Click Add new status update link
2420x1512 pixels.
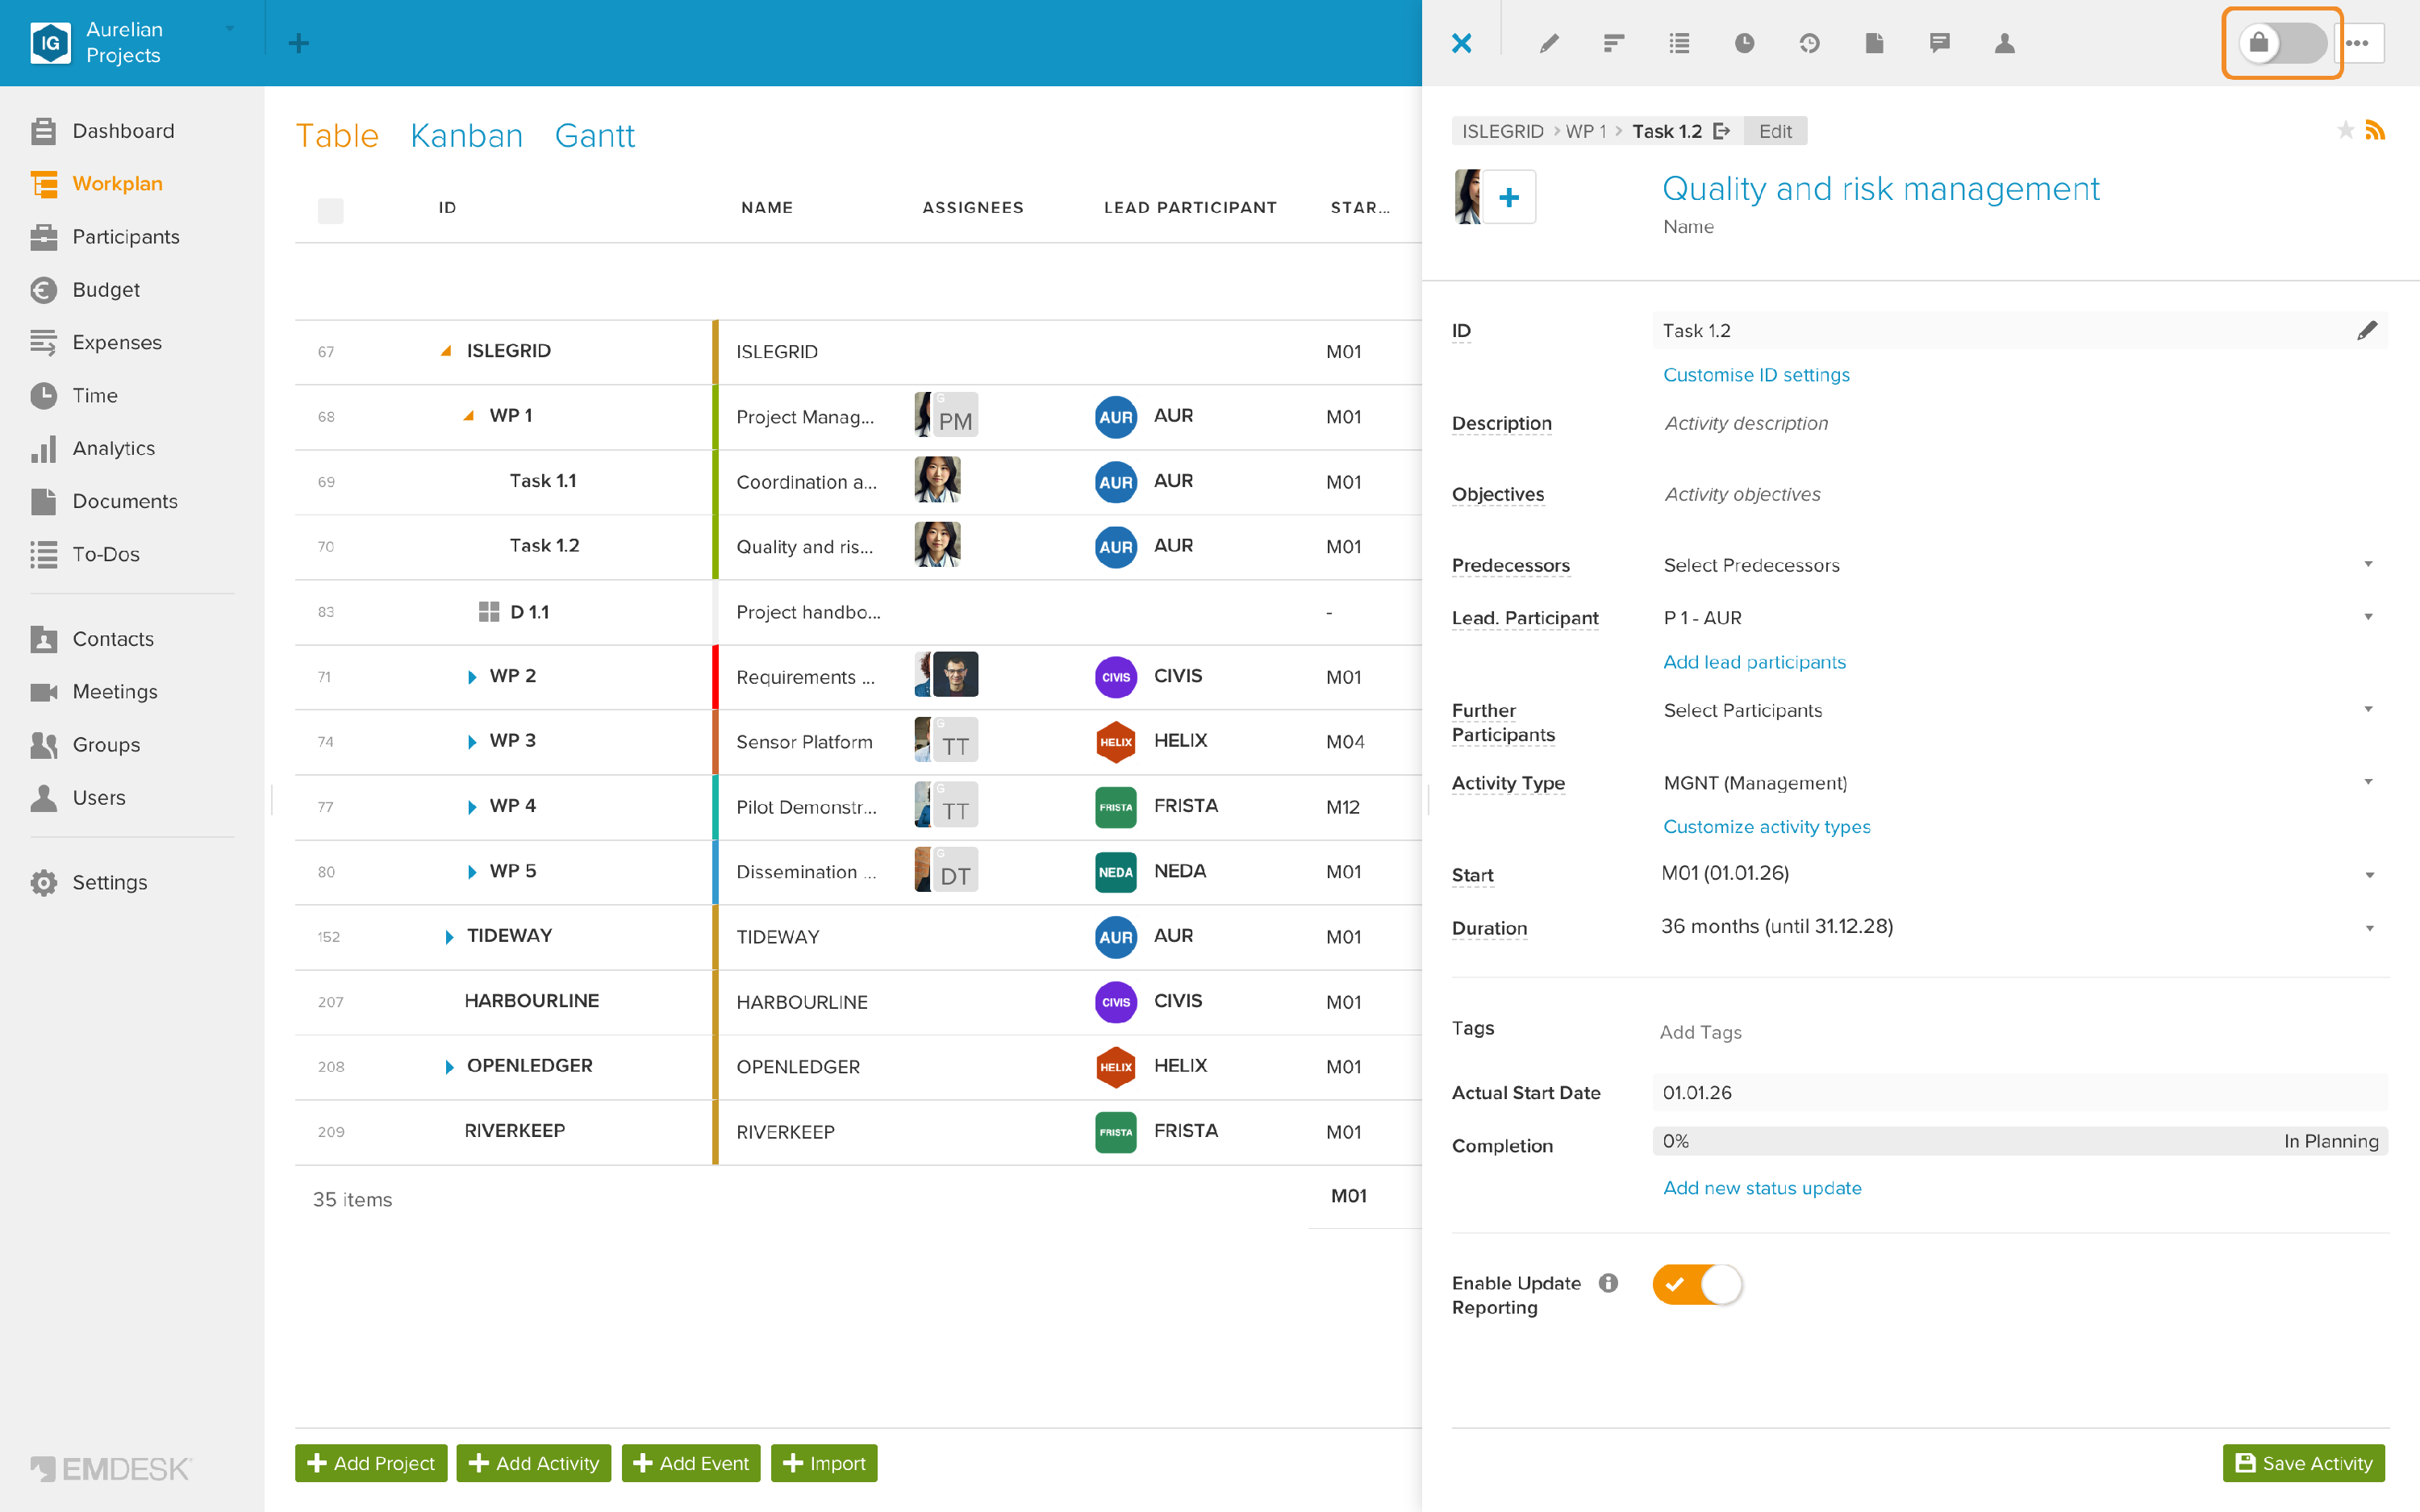1762,1188
